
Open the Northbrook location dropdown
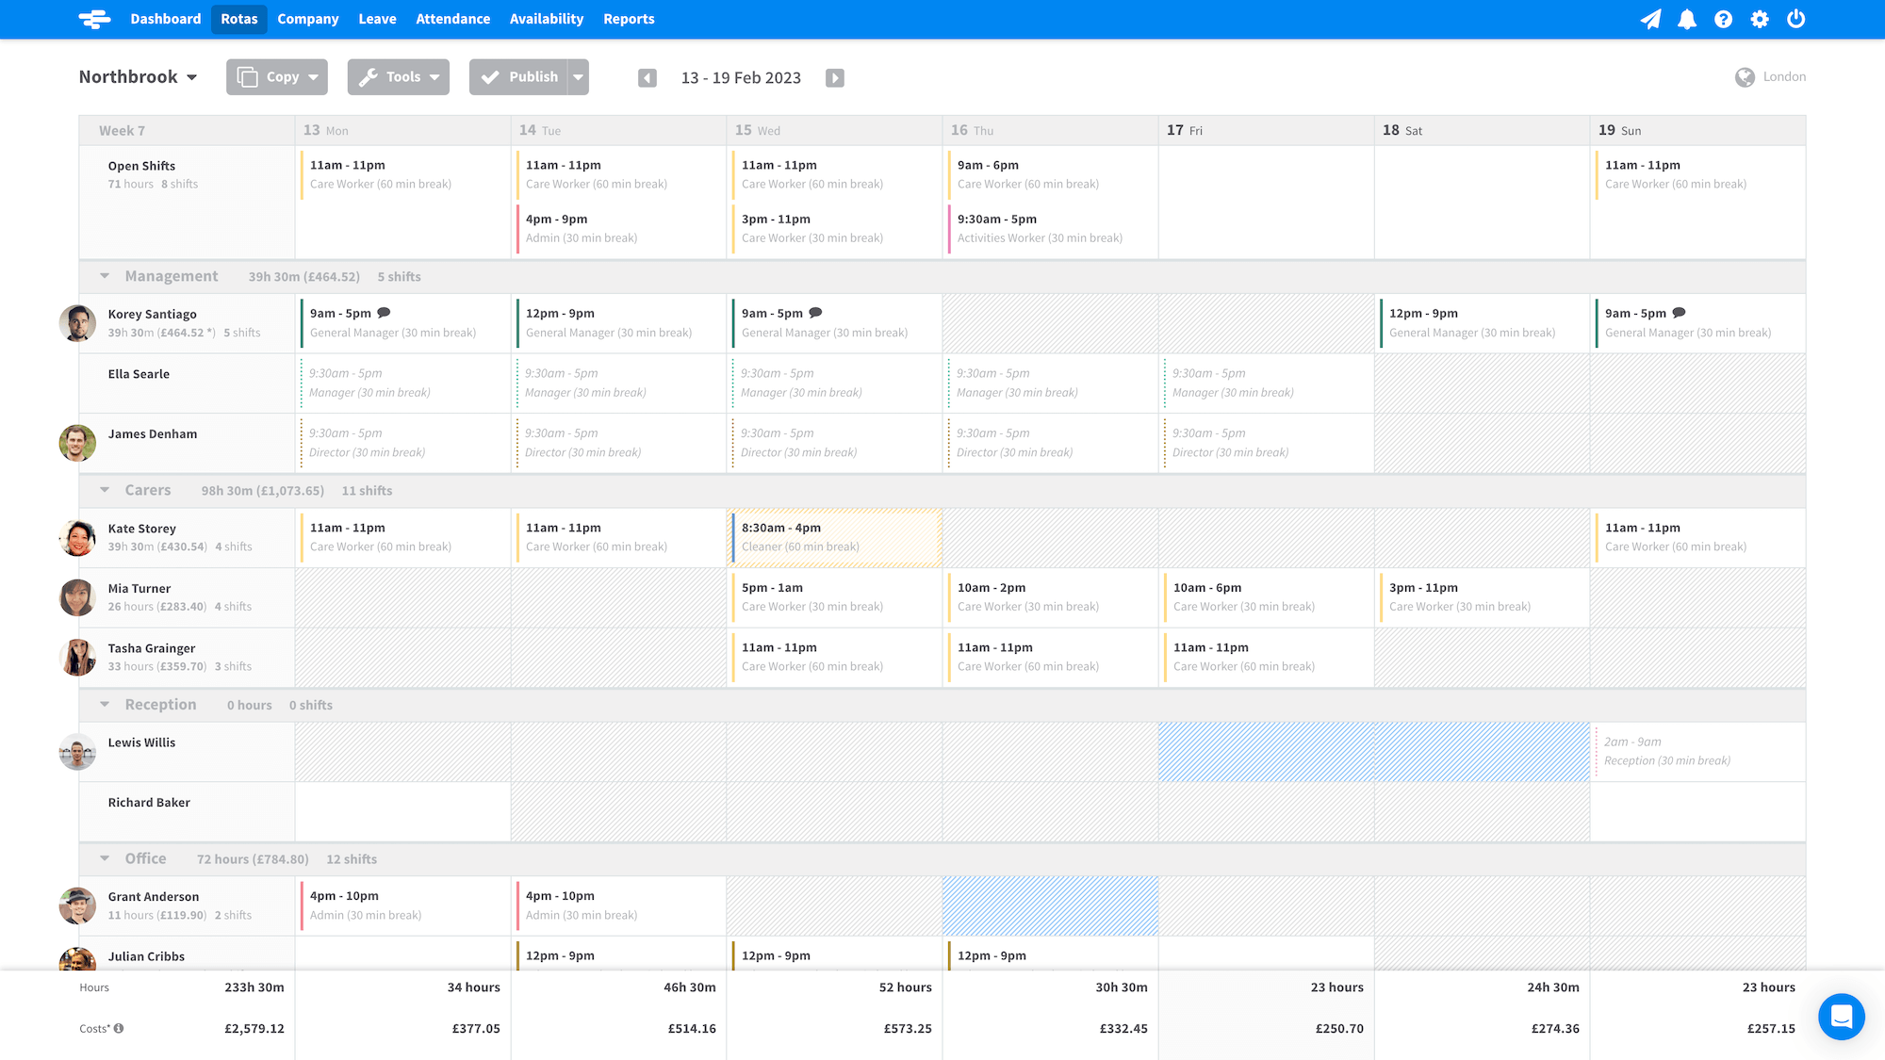[x=138, y=77]
